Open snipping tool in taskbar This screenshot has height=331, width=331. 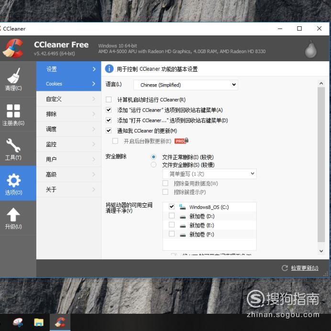coord(18,322)
